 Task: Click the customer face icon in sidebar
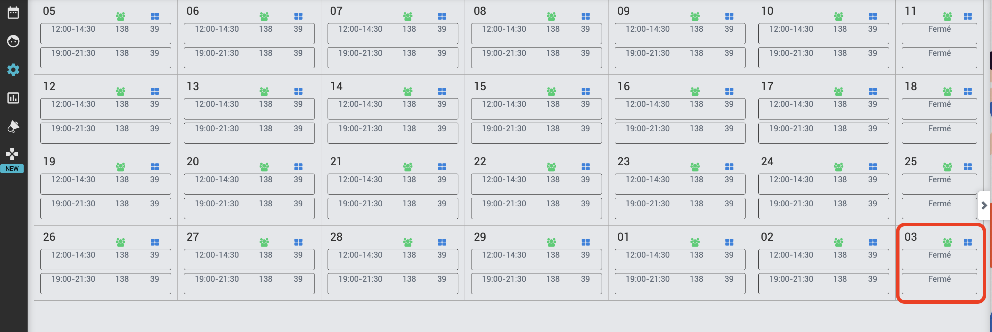coord(13,41)
